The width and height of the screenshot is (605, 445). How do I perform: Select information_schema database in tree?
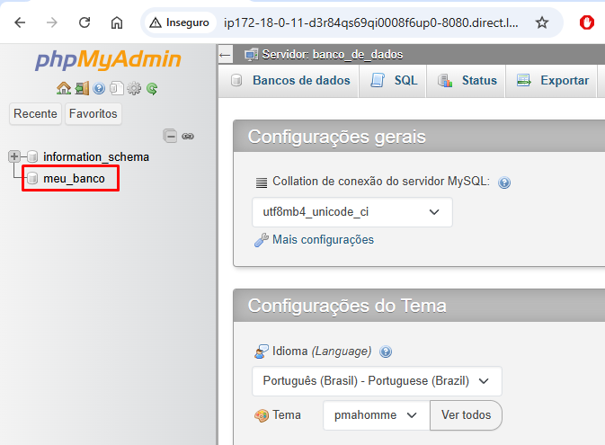(x=96, y=156)
